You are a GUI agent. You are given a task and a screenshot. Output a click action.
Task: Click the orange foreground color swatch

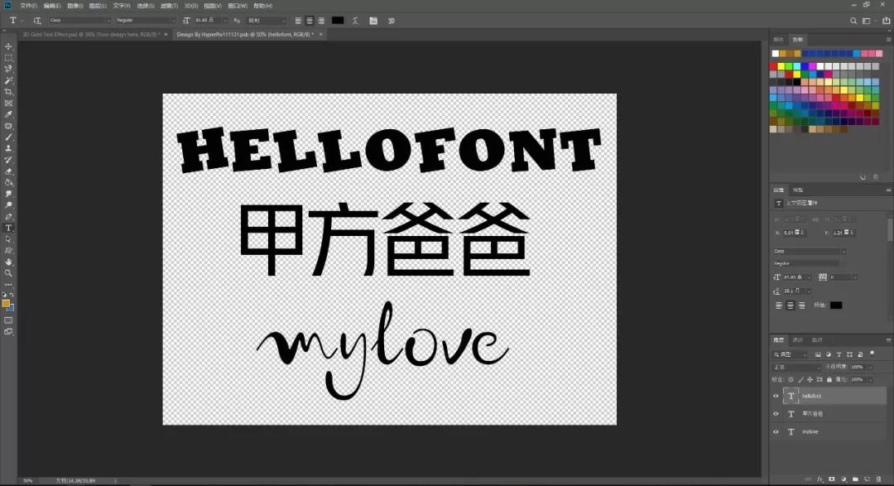pyautogui.click(x=6, y=304)
